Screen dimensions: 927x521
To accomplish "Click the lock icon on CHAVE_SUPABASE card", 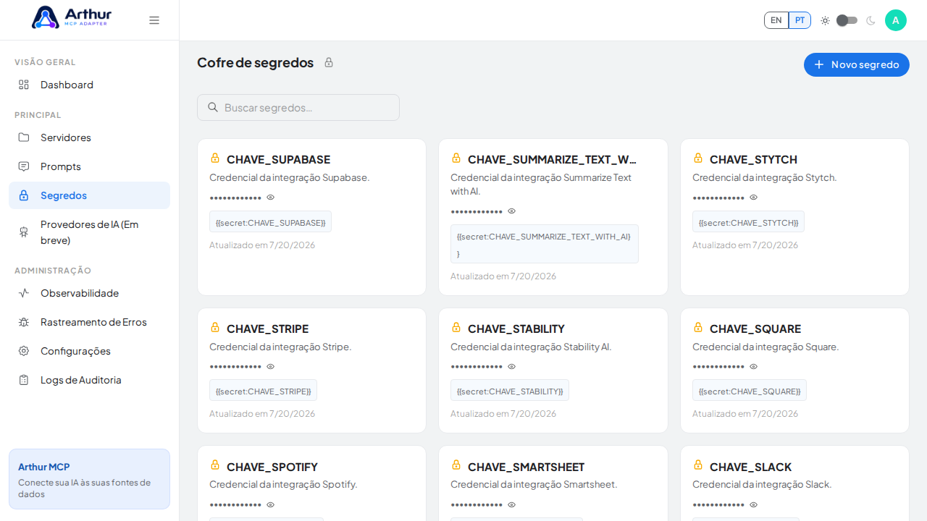I will click(x=215, y=158).
